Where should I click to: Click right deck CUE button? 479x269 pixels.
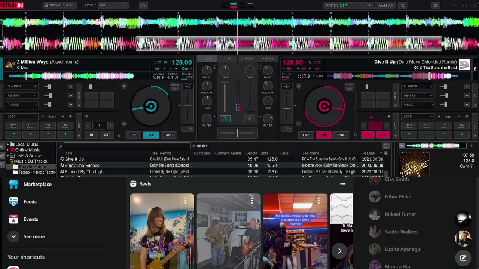(306, 135)
